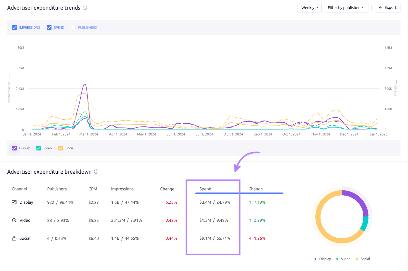Click the Mar 1, 2024 axis label

[89, 134]
